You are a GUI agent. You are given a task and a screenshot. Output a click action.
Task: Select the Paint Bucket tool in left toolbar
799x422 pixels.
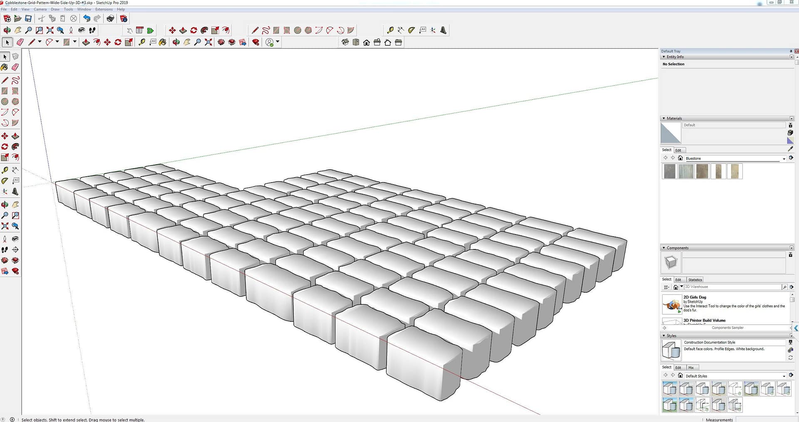click(5, 67)
